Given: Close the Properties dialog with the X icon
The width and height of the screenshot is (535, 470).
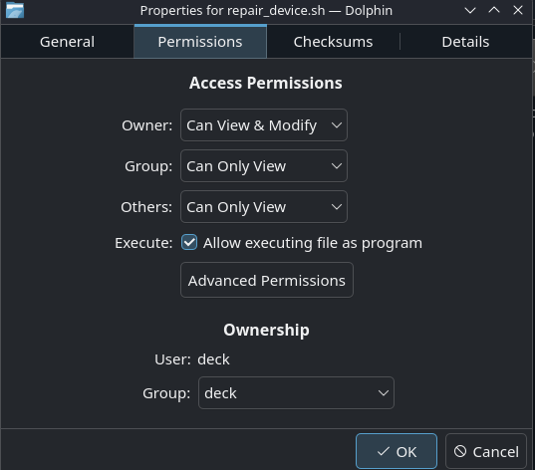Looking at the screenshot, I should click(x=518, y=11).
